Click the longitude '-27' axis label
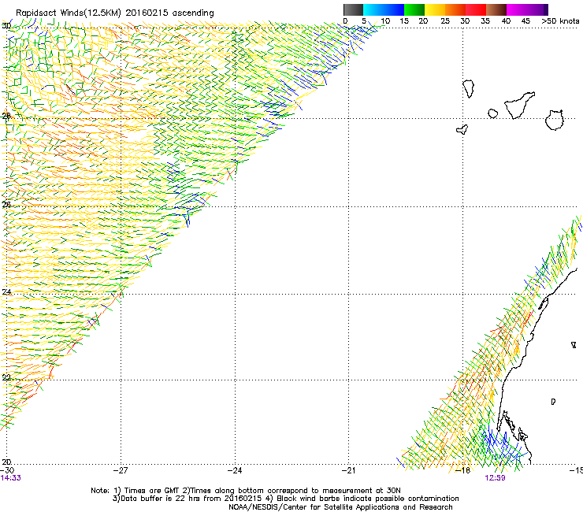The image size is (583, 512). (x=121, y=470)
